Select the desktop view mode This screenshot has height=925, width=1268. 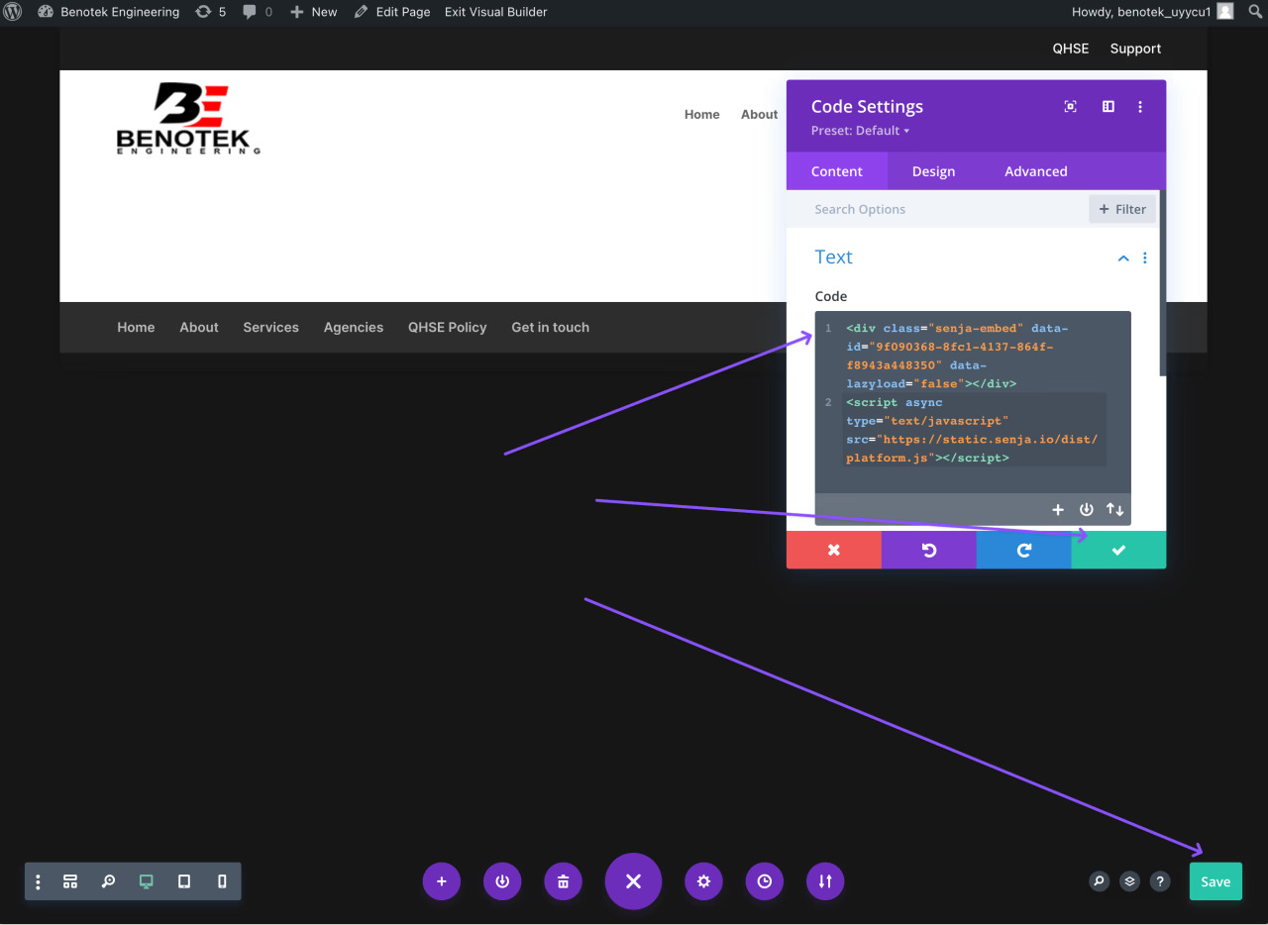147,881
